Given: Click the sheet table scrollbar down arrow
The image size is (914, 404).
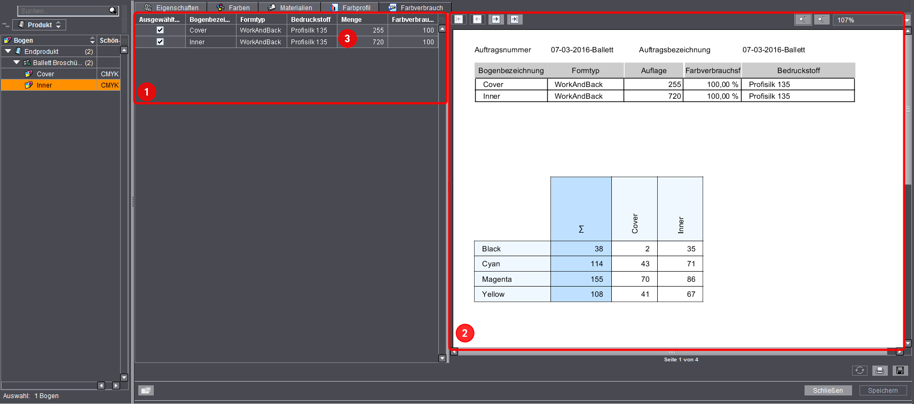Looking at the screenshot, I should (442, 359).
